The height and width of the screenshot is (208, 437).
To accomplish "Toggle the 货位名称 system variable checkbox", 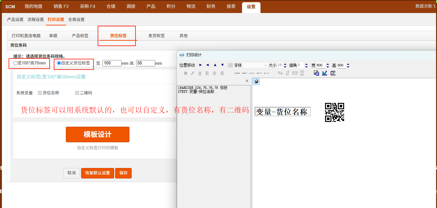I will (40, 93).
